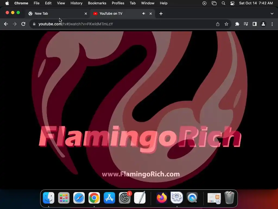The image size is (278, 209).
Task: Select the YouTube on TV tab
Action: point(122,14)
